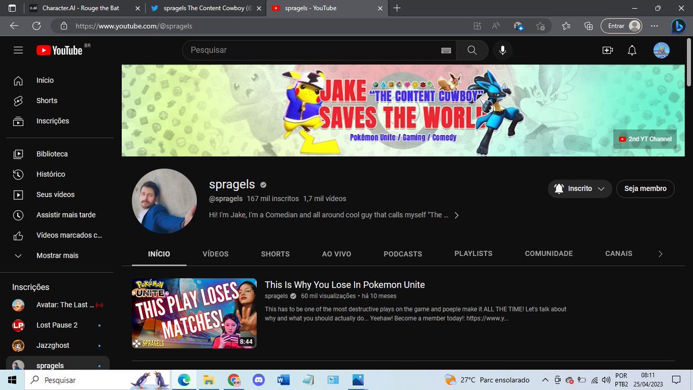Image resolution: width=693 pixels, height=390 pixels.
Task: Open File Explorer from the taskbar
Action: click(x=208, y=380)
